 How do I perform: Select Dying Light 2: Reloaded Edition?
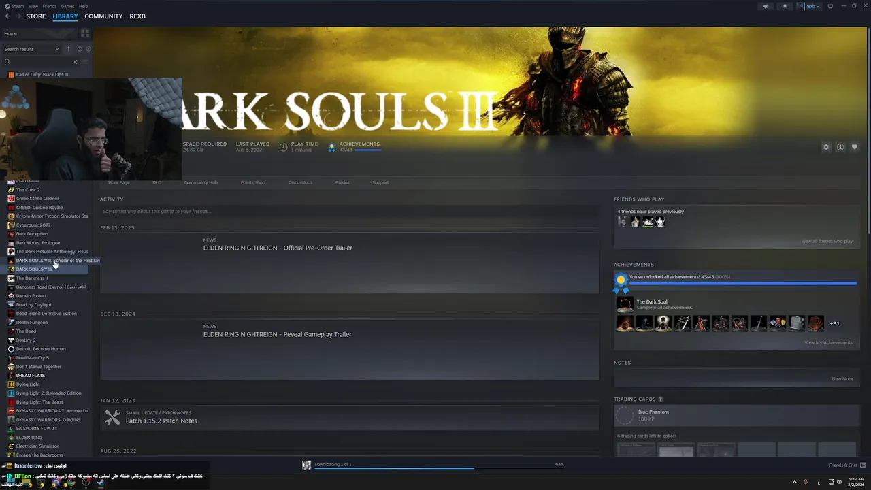pos(48,393)
